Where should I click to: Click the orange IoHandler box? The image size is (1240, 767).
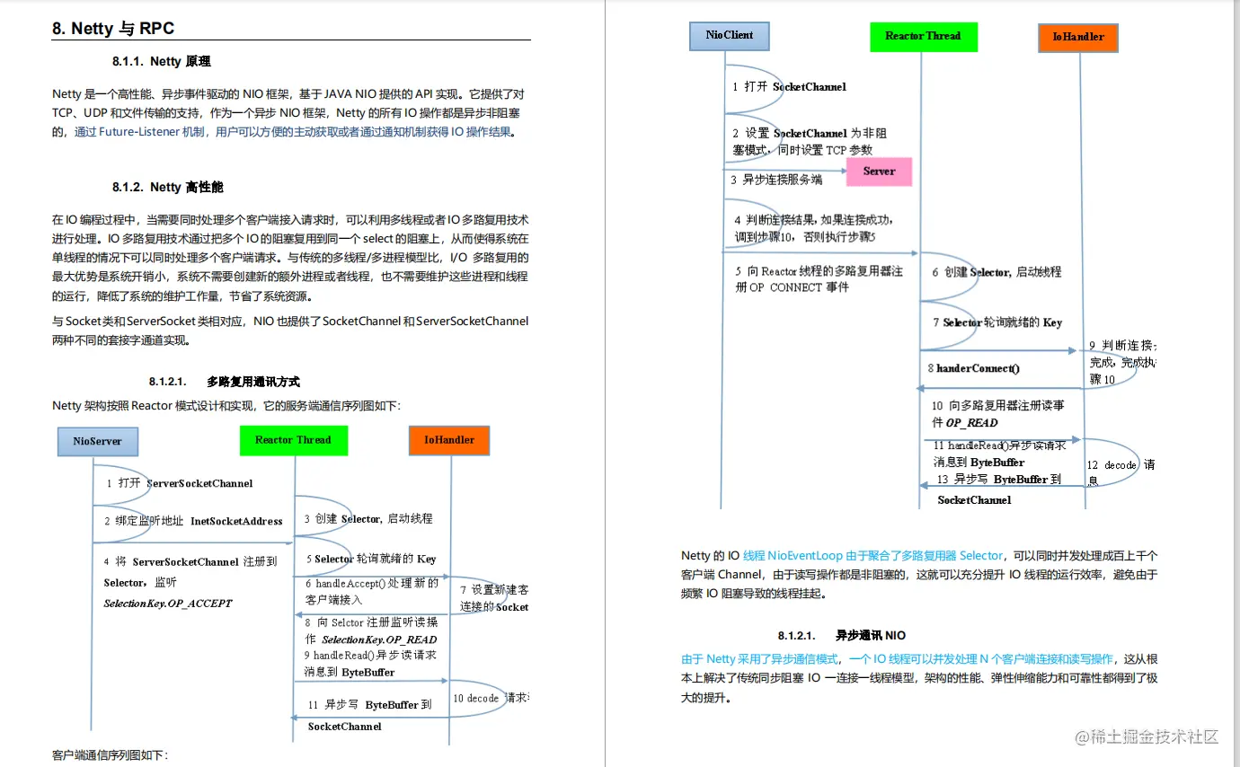pyautogui.click(x=1077, y=39)
